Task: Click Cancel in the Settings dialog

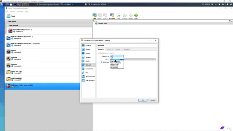Action: (152, 100)
